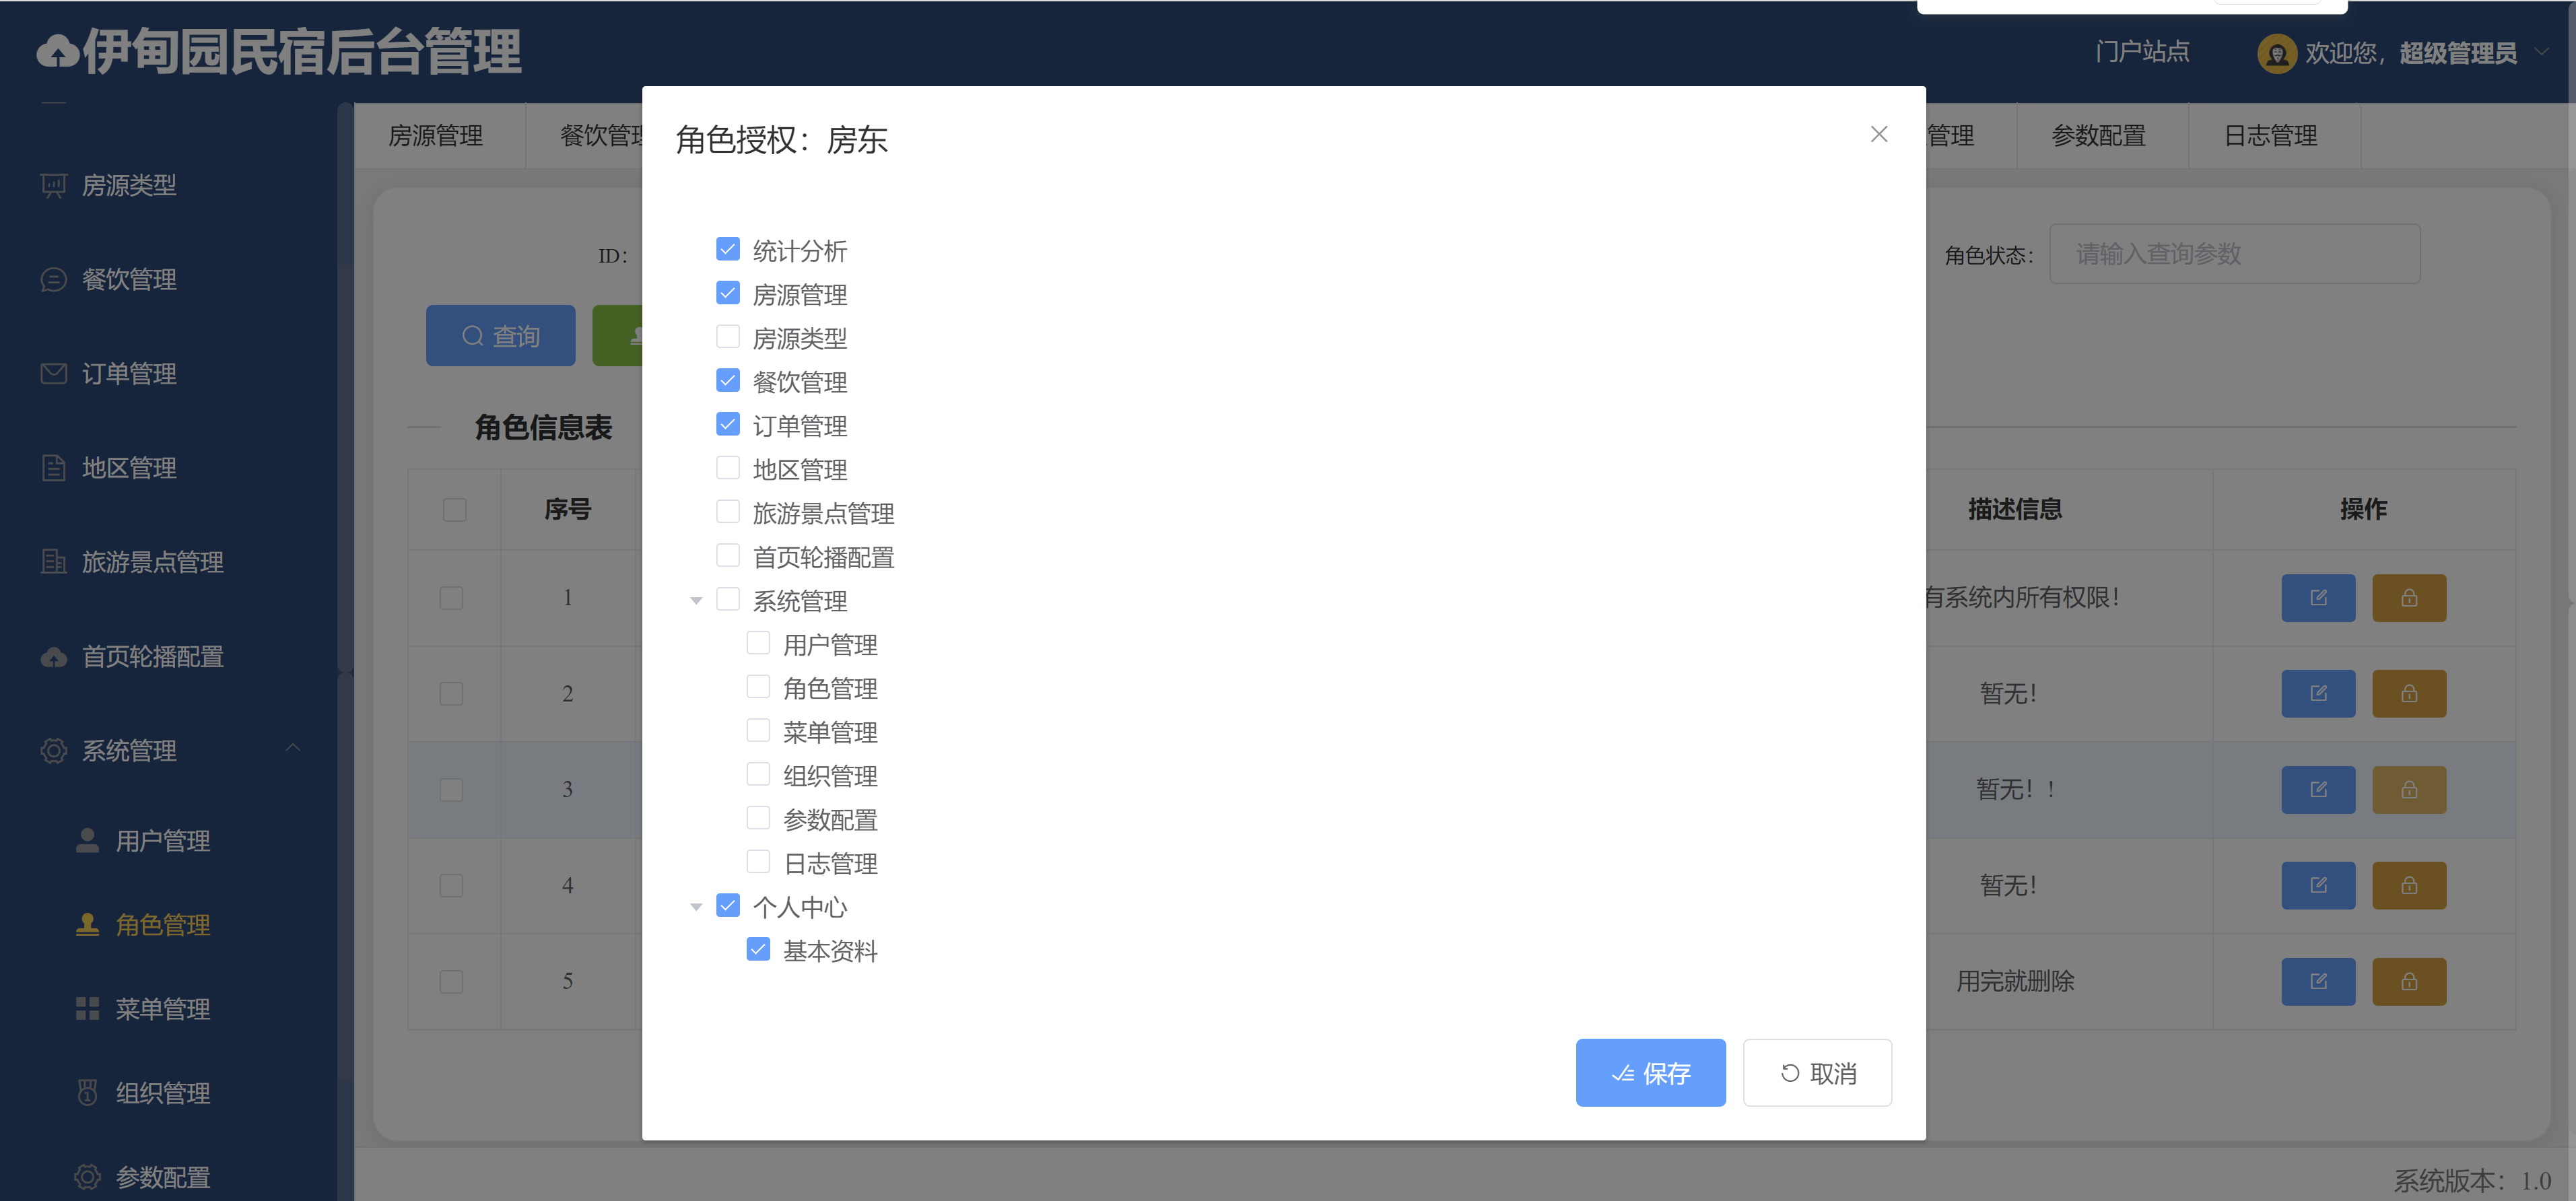Click the 参数配置 gear sidebar icon
The image size is (2576, 1201).
pos(87,1176)
